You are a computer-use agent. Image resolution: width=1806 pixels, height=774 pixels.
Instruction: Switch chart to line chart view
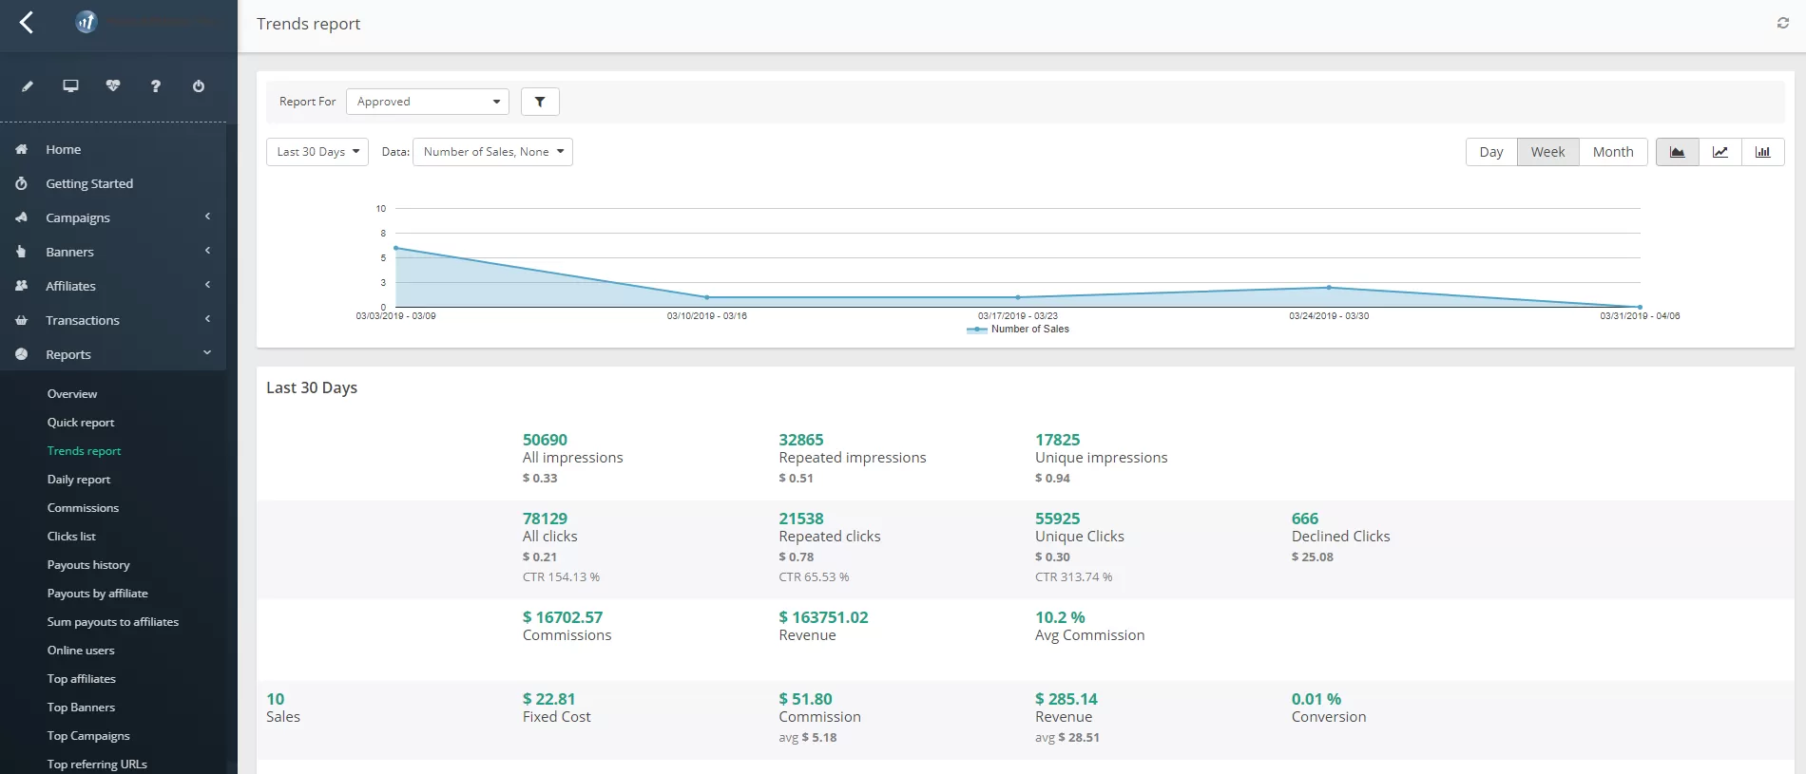point(1720,152)
